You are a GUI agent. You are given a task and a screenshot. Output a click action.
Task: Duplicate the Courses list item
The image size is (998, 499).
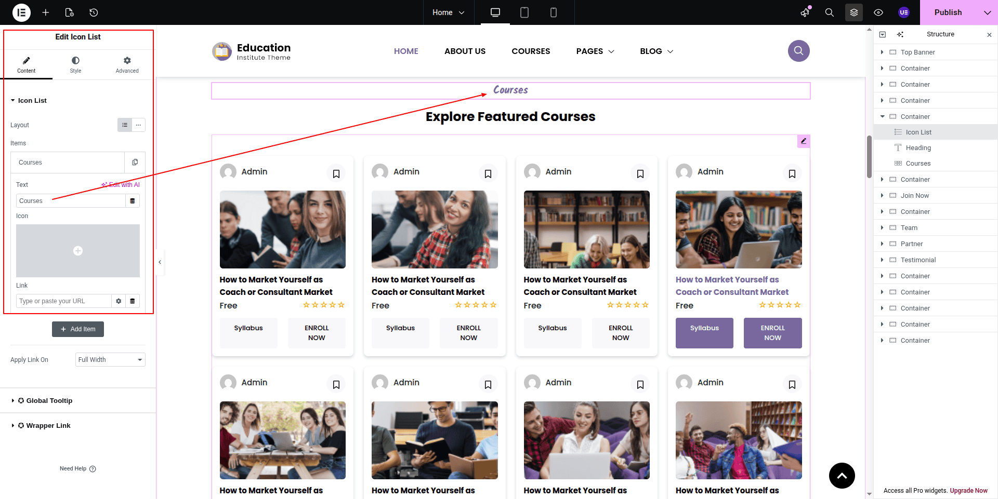135,163
